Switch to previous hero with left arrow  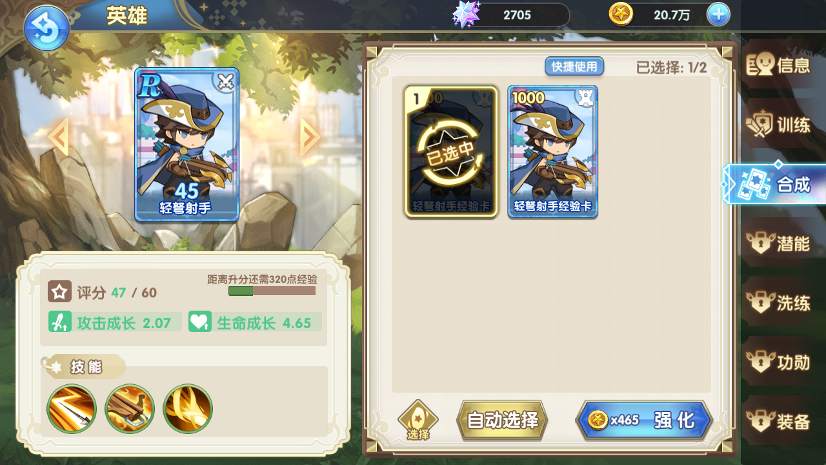59,137
